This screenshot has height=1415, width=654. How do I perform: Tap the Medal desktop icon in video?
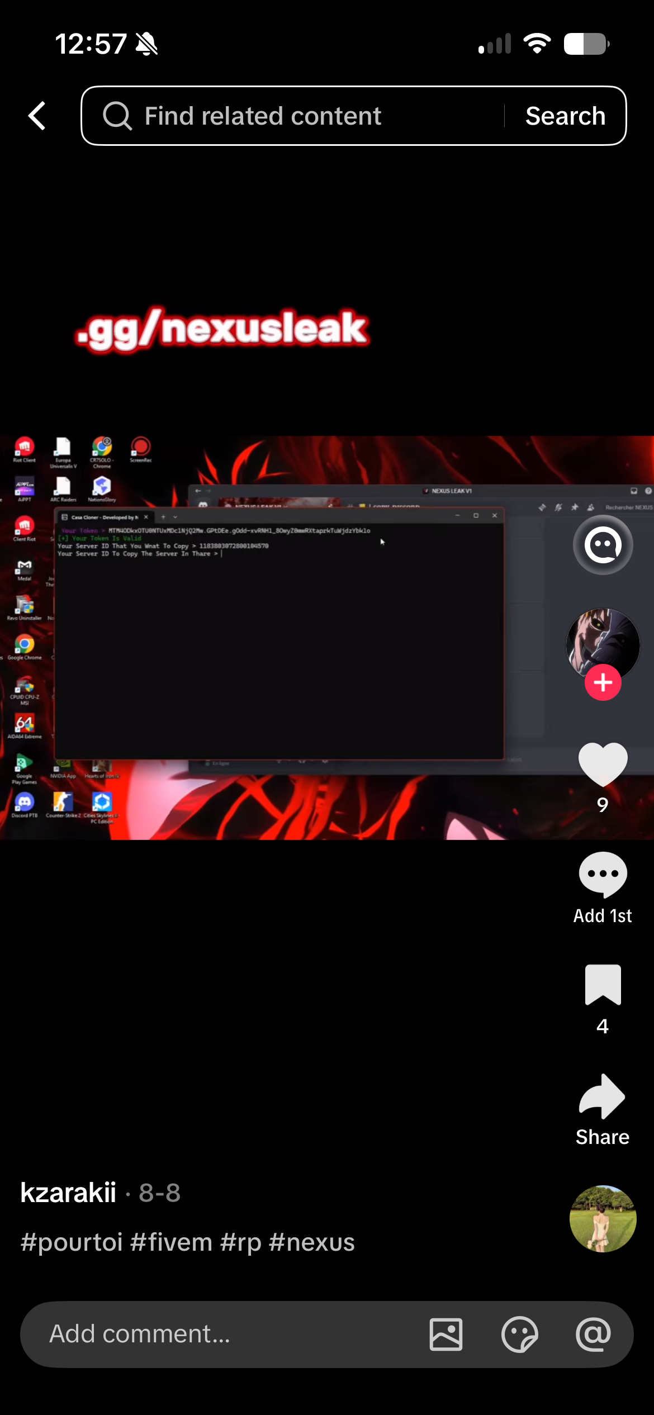(25, 570)
